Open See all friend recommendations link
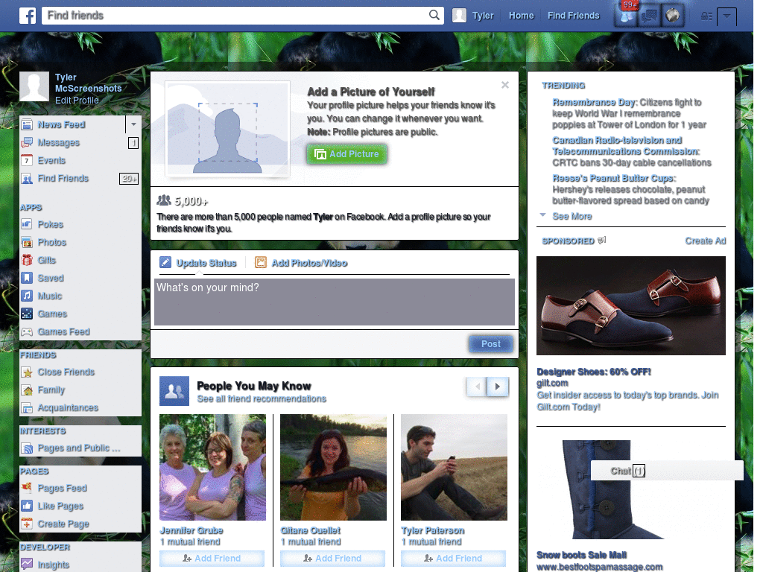Viewport: 763px width, 572px height. point(262,399)
